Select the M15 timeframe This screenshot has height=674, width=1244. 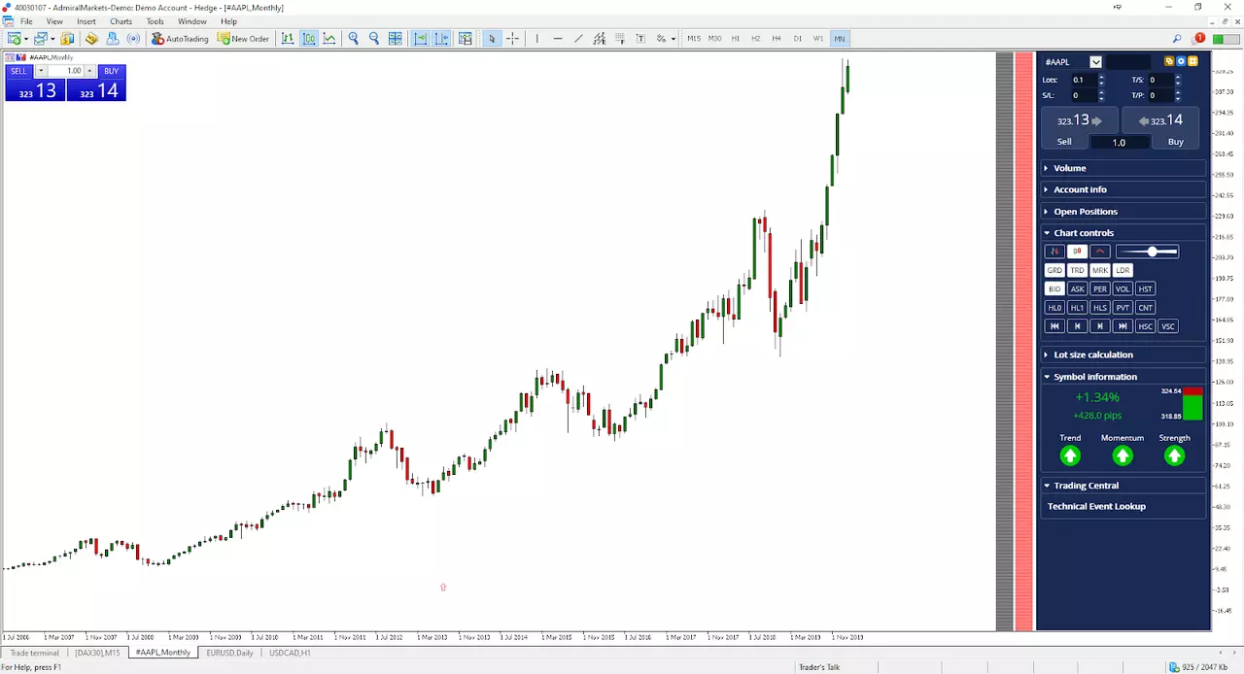[694, 39]
